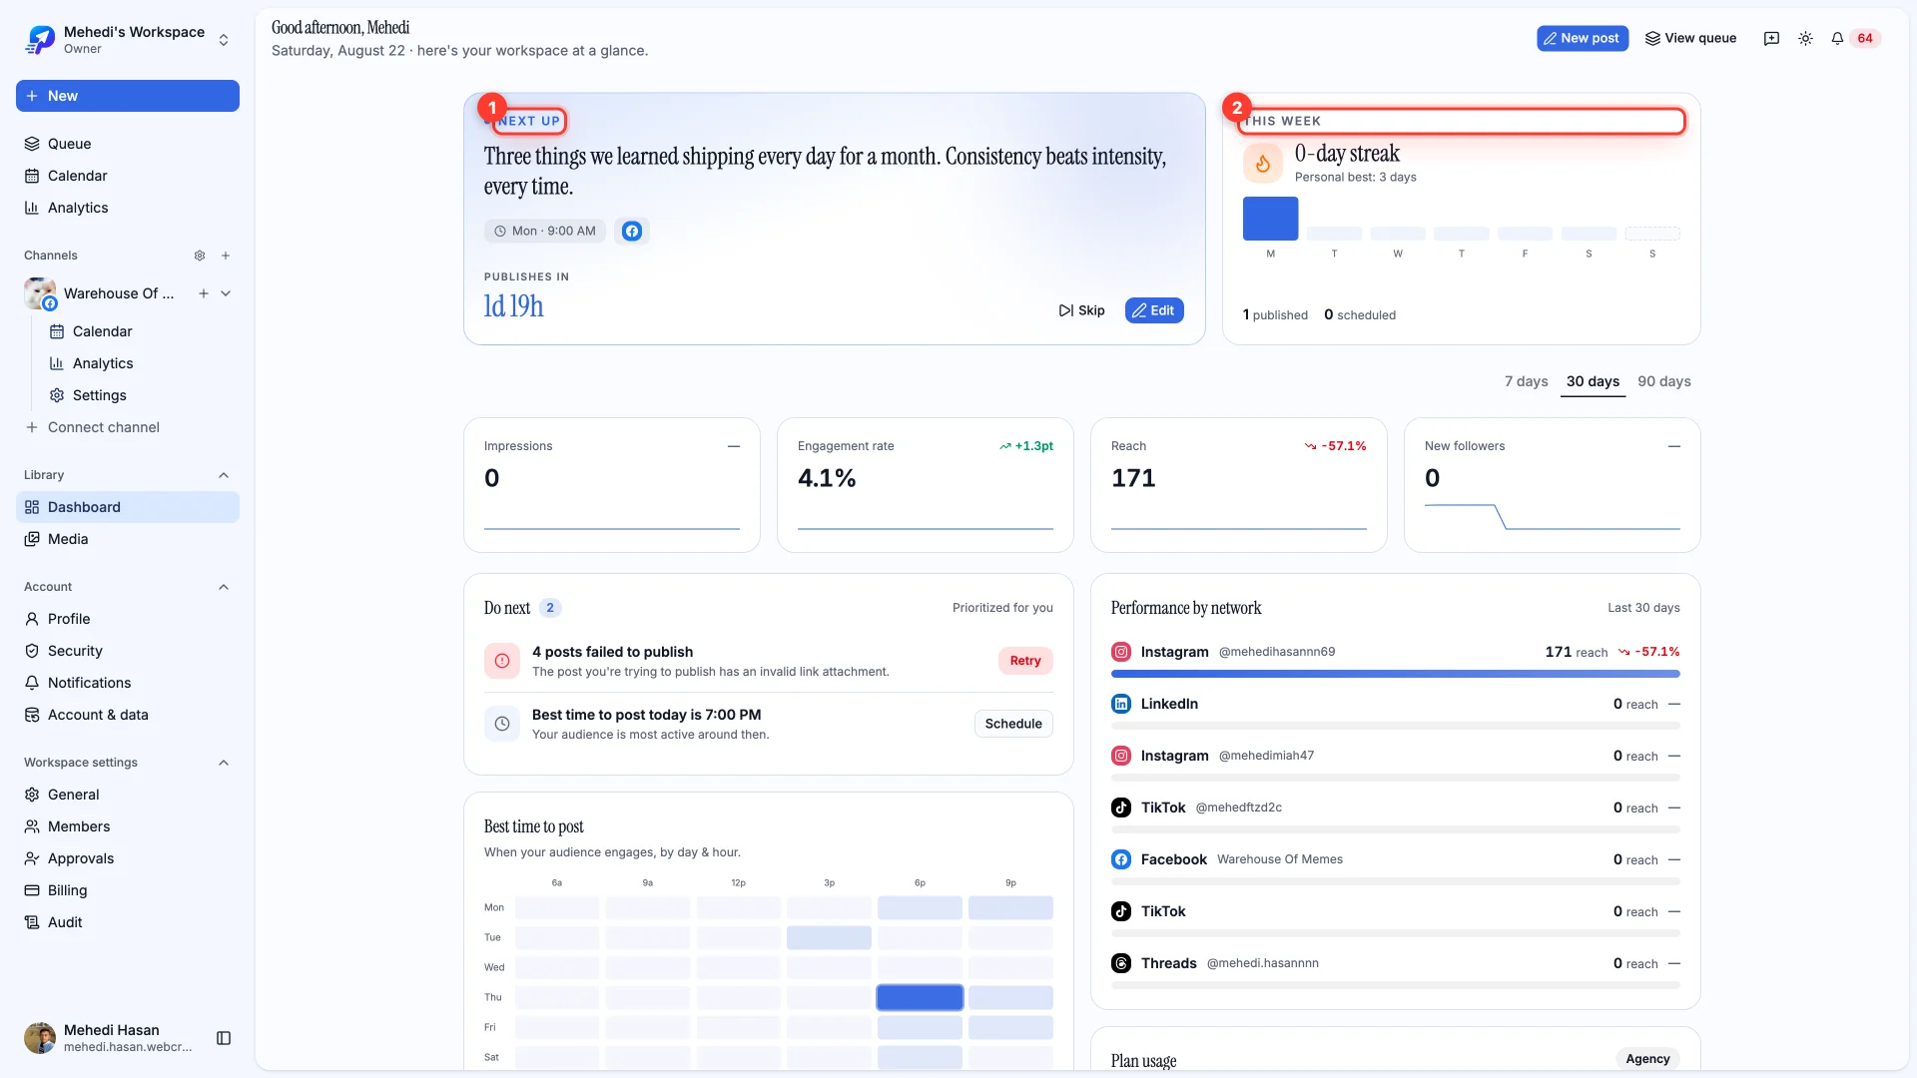Open View queue in header
This screenshot has width=1917, height=1078.
click(1691, 38)
